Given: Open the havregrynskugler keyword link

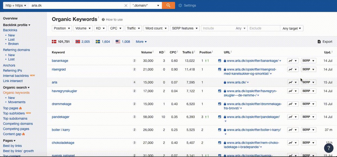Looking at the screenshot, I should pos(64,91).
